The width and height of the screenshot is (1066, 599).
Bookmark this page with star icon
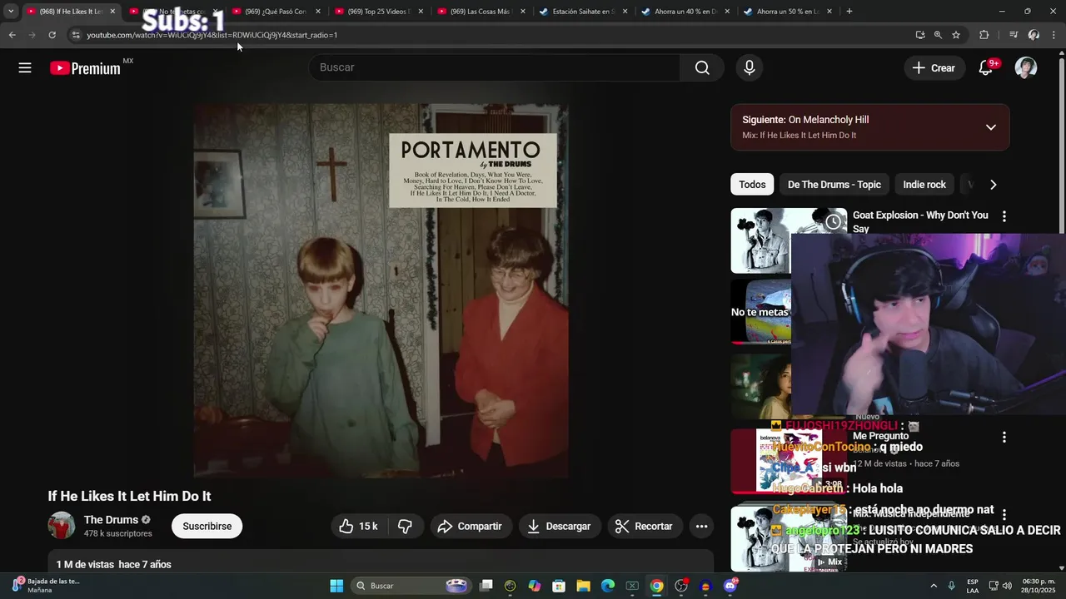coord(956,35)
